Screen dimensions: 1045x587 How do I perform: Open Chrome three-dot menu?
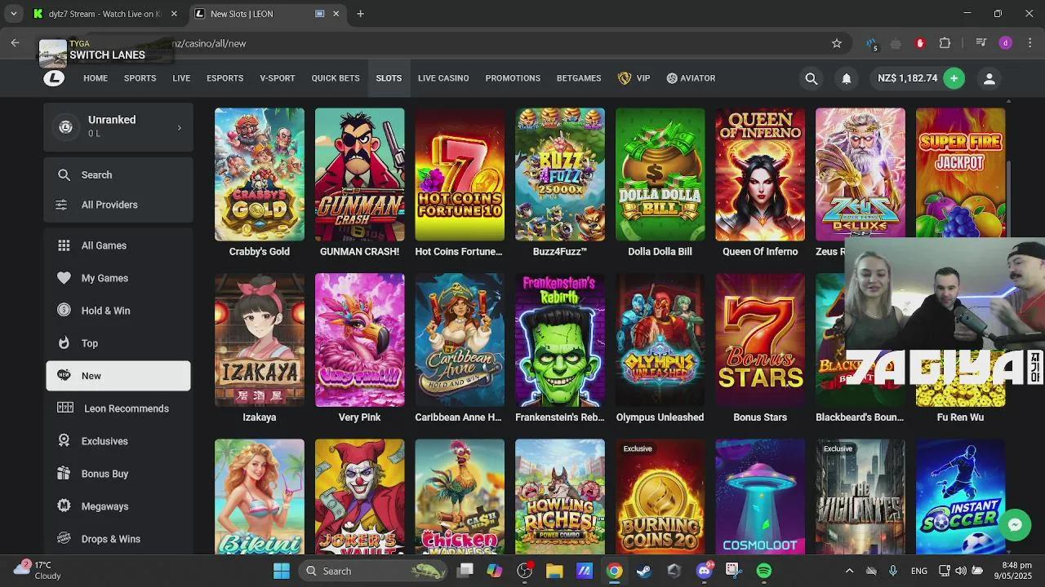coord(1029,43)
